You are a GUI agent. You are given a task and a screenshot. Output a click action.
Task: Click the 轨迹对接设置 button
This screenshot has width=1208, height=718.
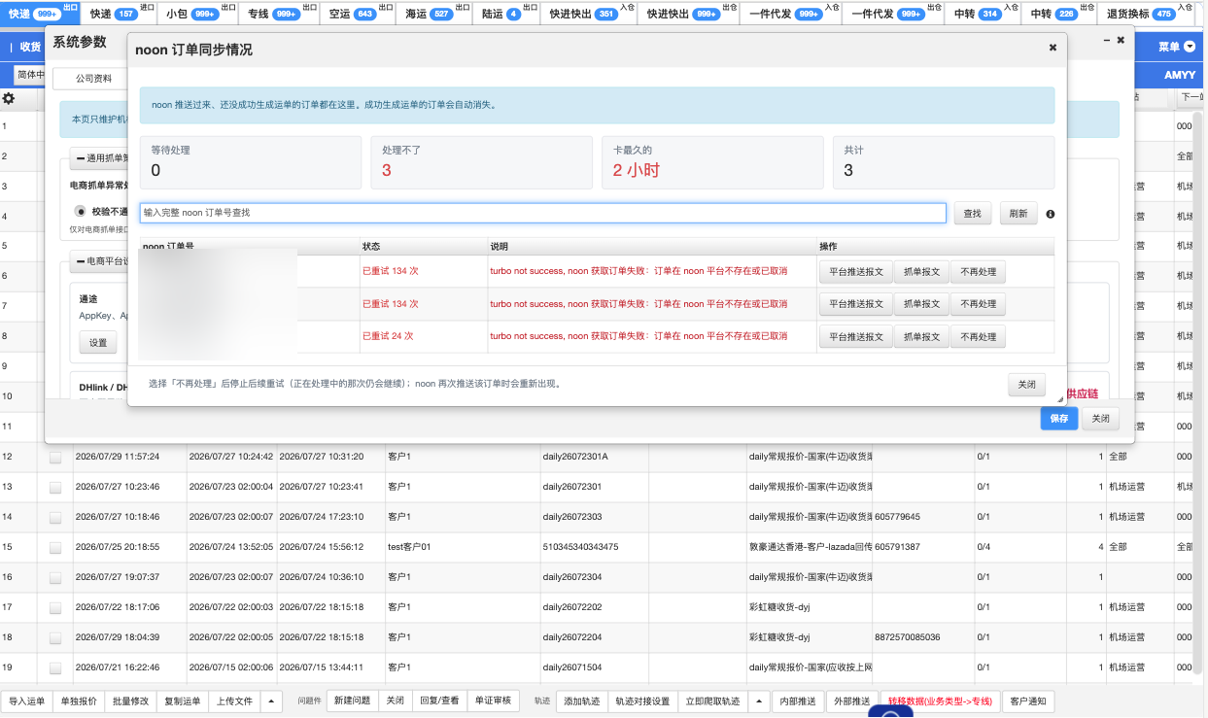pos(642,701)
